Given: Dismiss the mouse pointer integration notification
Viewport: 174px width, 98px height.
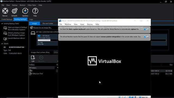Looking at the screenshot, I should 144,37.
